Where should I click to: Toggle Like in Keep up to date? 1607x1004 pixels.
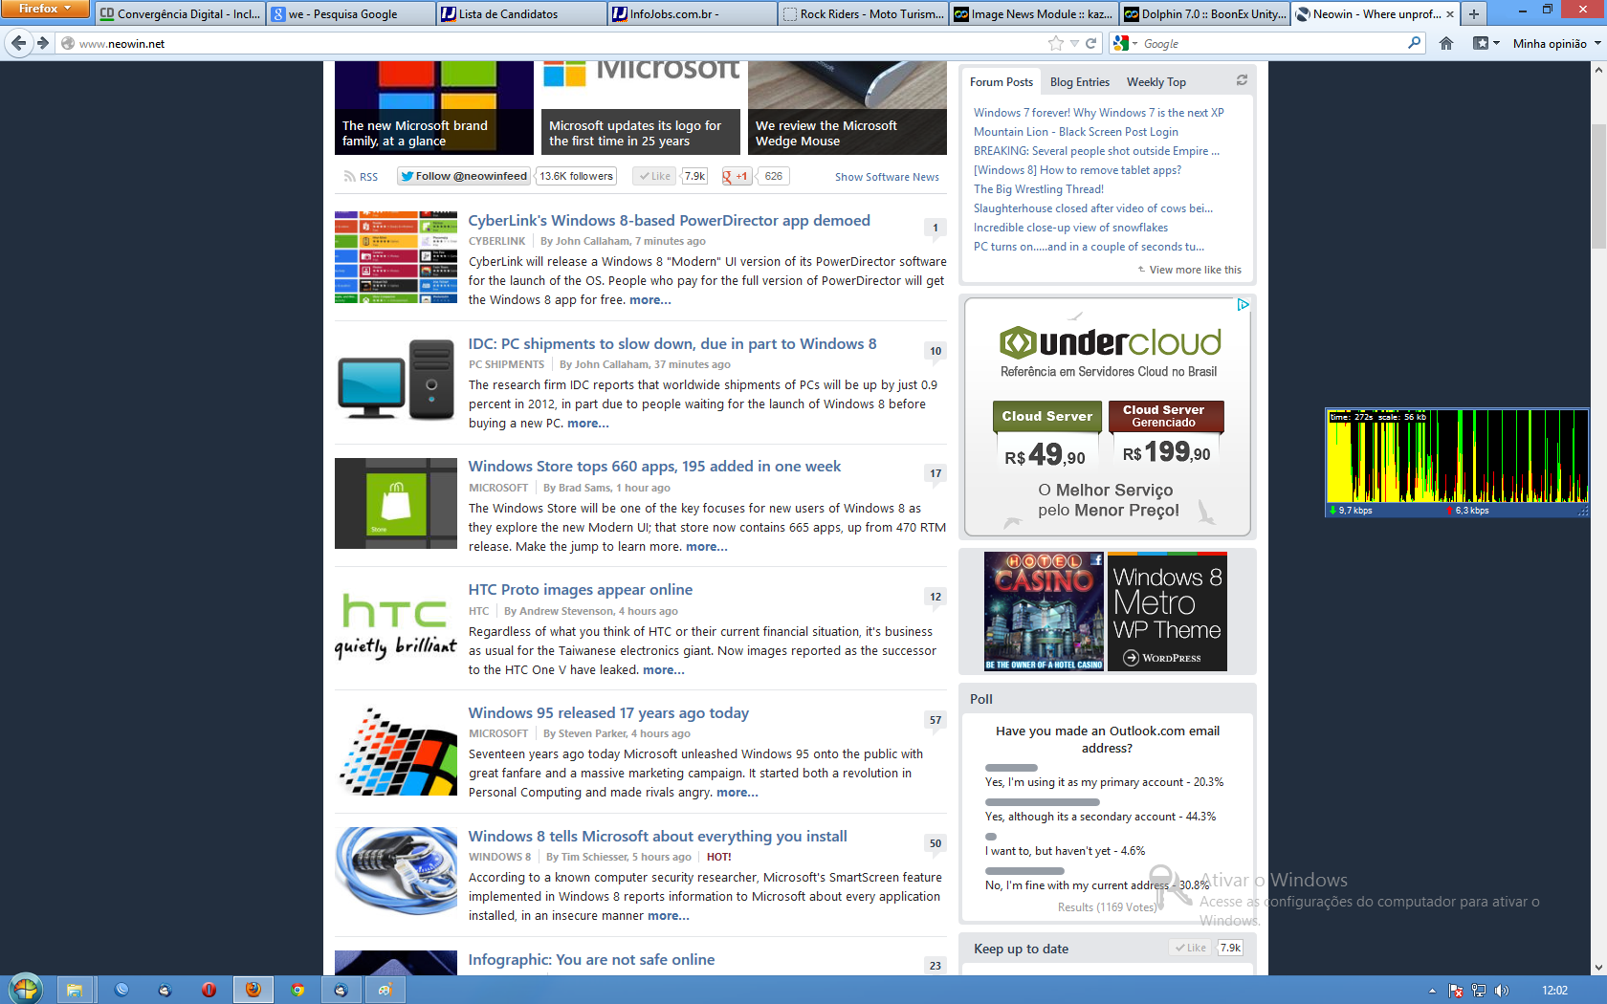pos(1191,948)
